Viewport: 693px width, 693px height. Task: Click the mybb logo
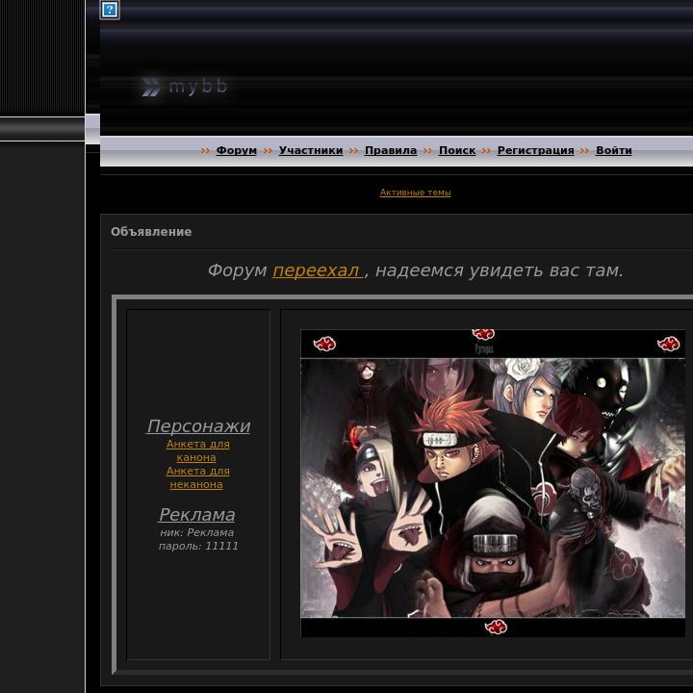point(185,87)
